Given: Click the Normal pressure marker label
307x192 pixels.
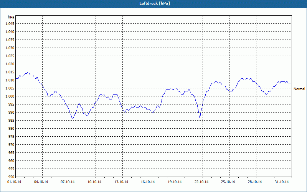Looking at the screenshot, I should coord(299,89).
